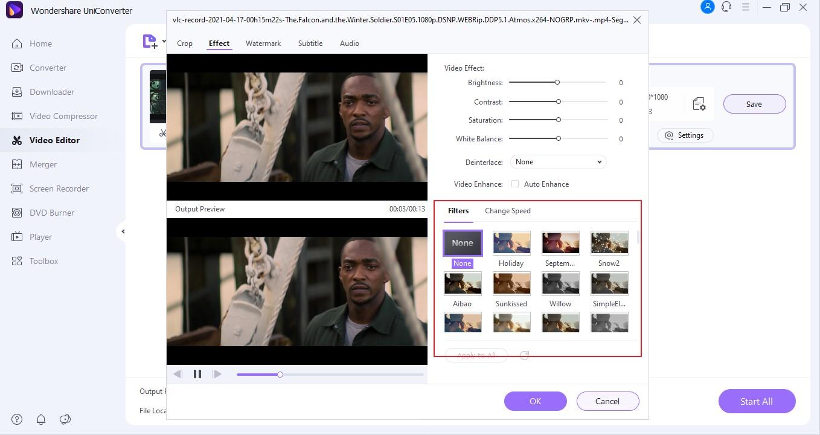The width and height of the screenshot is (820, 435).
Task: Open output format settings icon
Action: pyautogui.click(x=699, y=104)
